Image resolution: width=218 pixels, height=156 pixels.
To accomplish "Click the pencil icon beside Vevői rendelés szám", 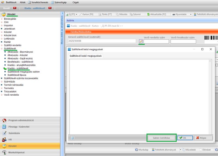I will [141, 41].
